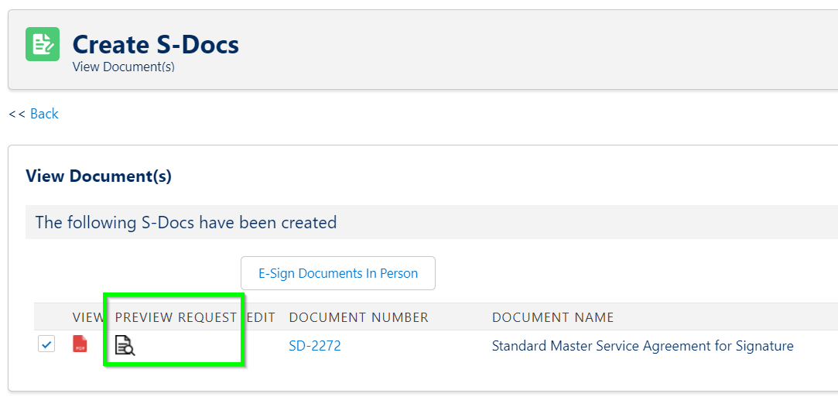Viewport: 838px width, 414px height.
Task: Click the double-arrow before the Back link
Action: 17,114
